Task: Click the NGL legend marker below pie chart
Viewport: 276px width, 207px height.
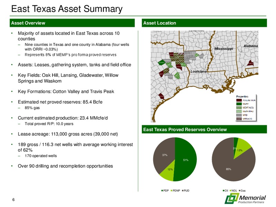Action: click(x=230, y=190)
